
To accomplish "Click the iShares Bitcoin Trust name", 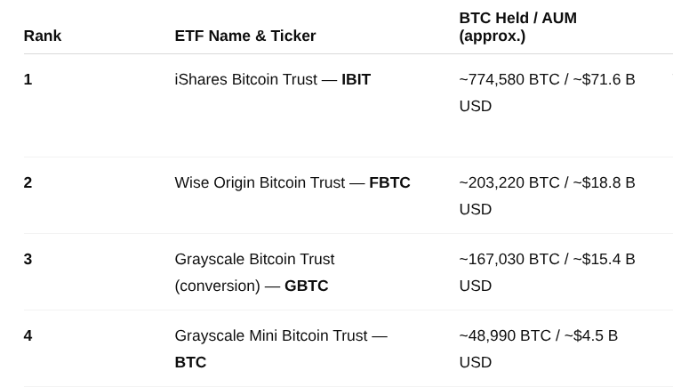I will tap(245, 79).
